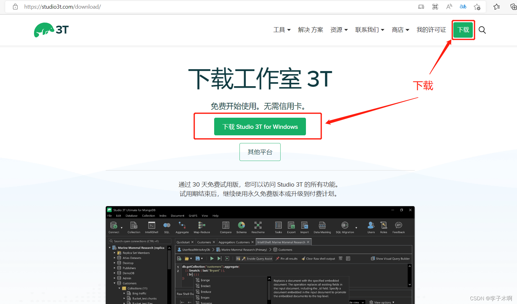Image resolution: width=517 pixels, height=304 pixels.
Task: Collapse the Customers database tree node
Action: [x=115, y=283]
